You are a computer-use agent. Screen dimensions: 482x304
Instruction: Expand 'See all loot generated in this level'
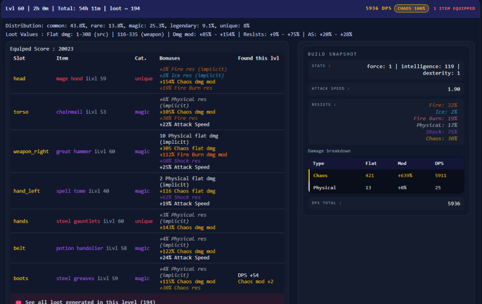coord(89,302)
